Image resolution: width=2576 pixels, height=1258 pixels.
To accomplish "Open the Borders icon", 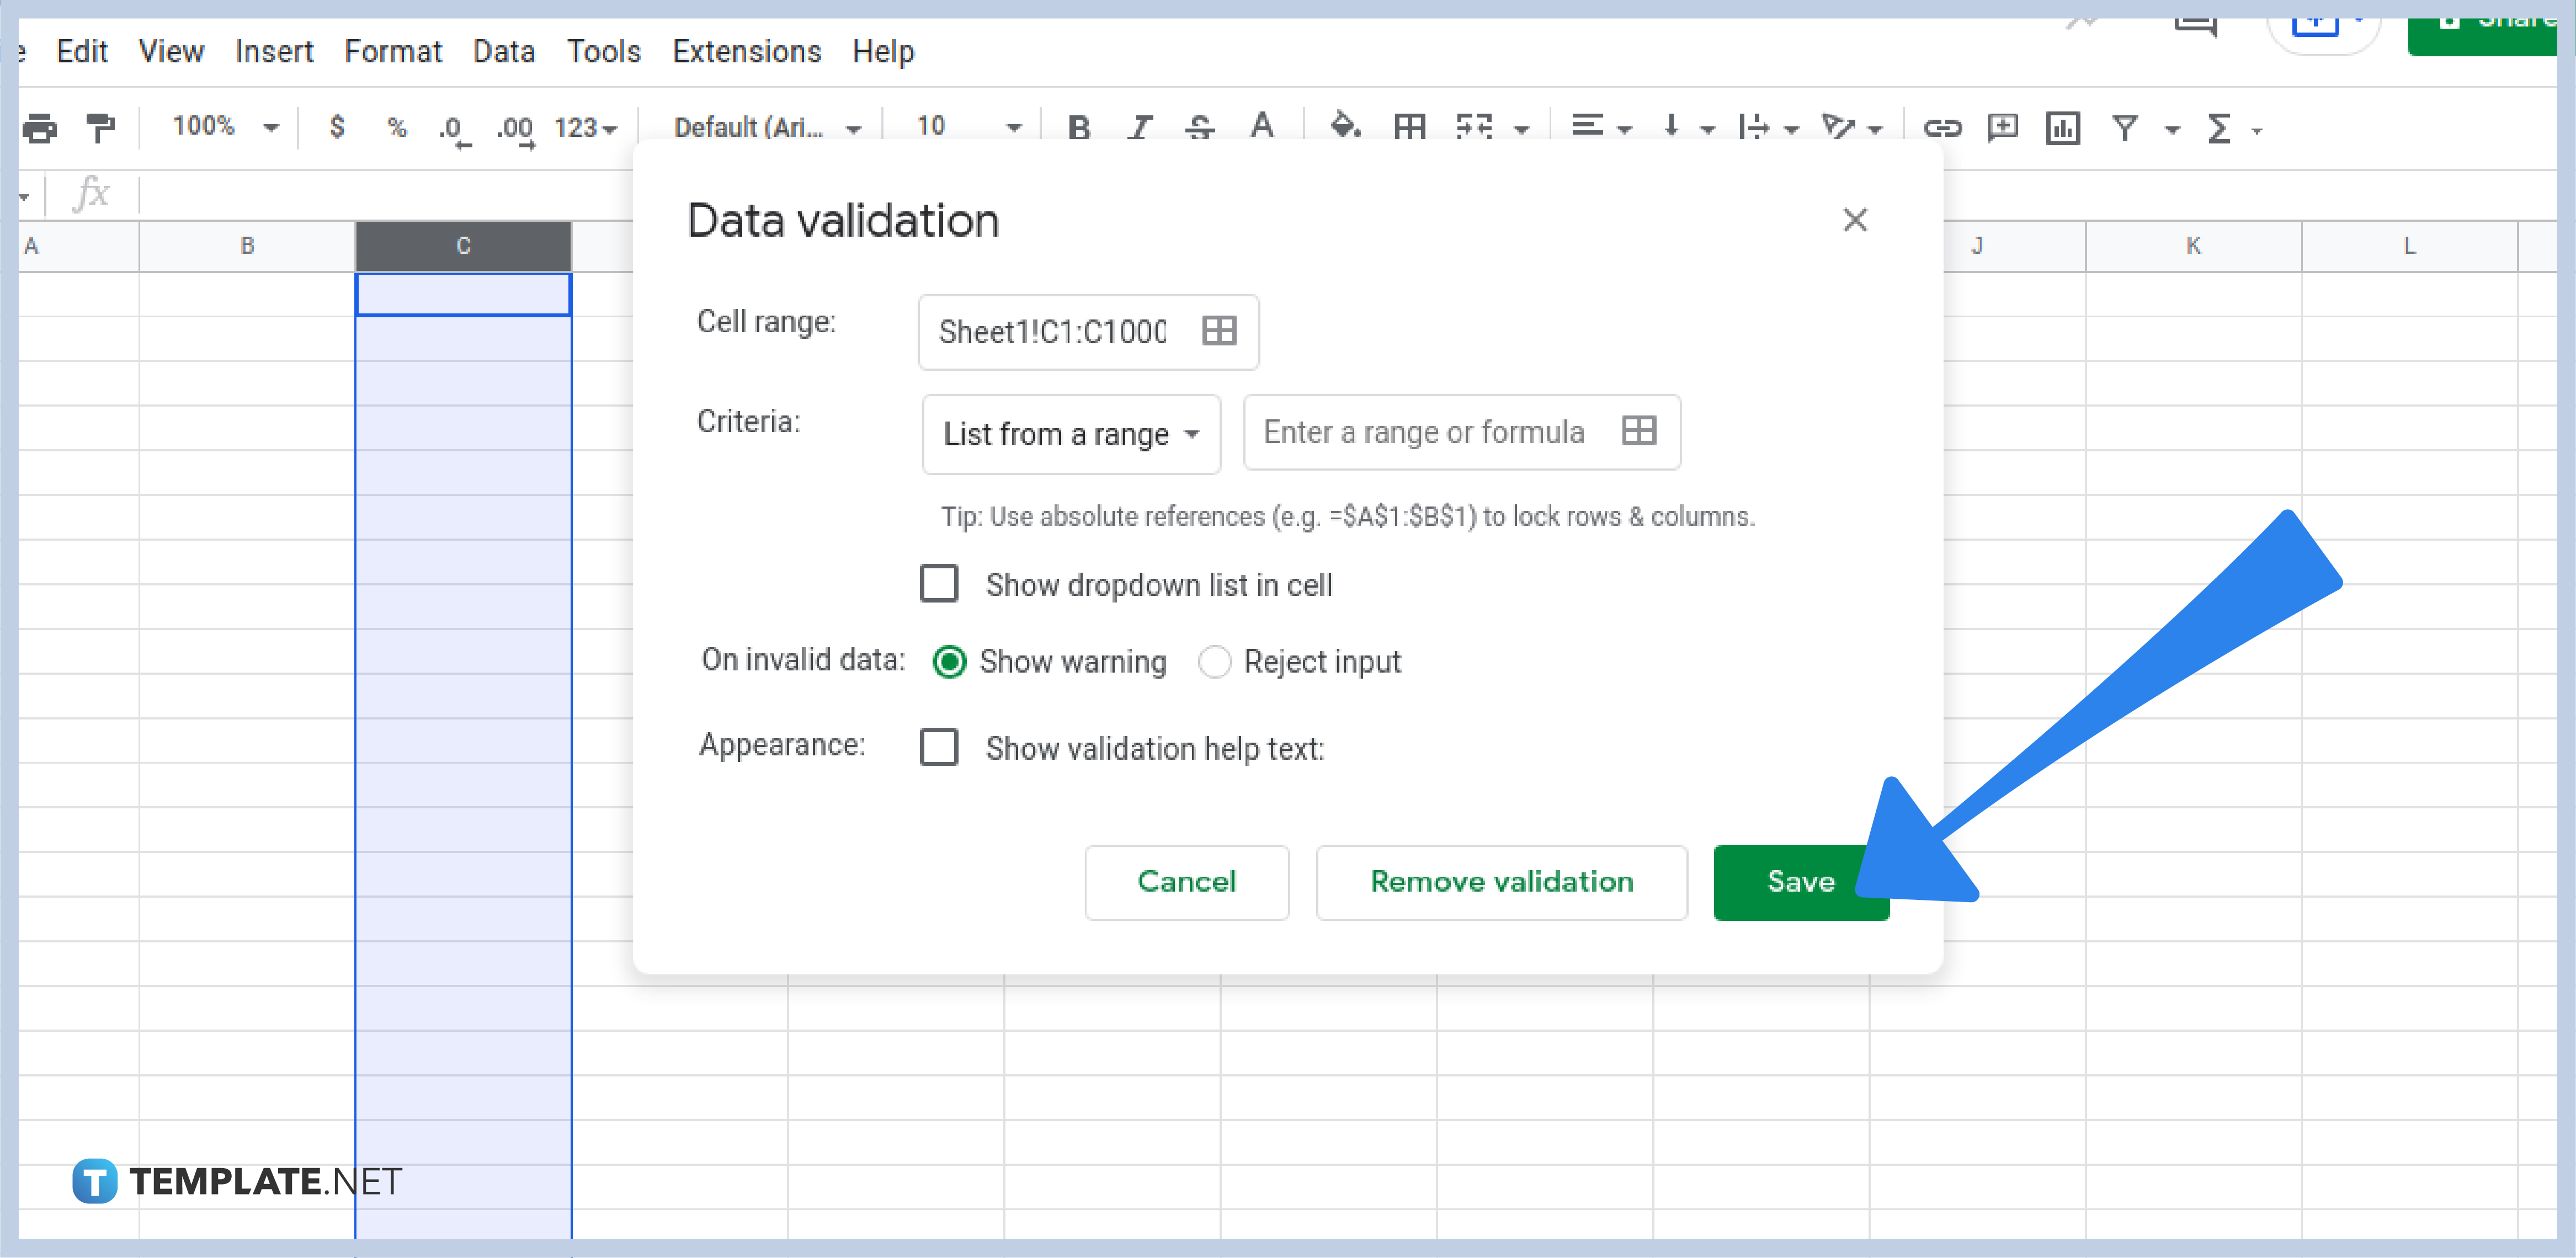I will (1409, 127).
